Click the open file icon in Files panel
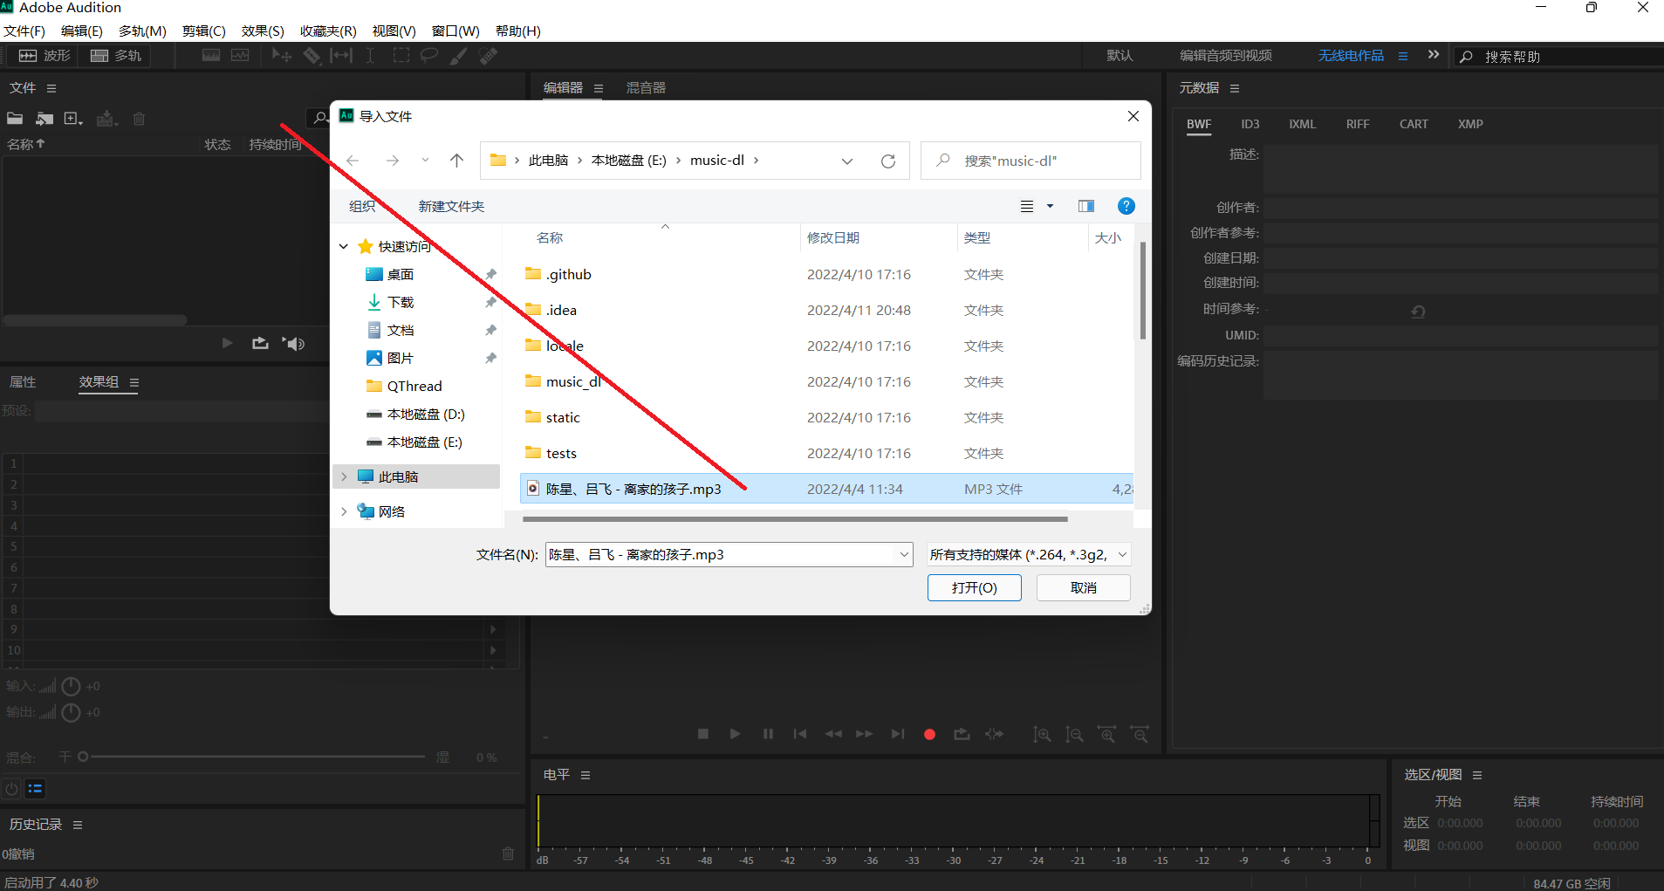Image resolution: width=1664 pixels, height=891 pixels. point(15,119)
